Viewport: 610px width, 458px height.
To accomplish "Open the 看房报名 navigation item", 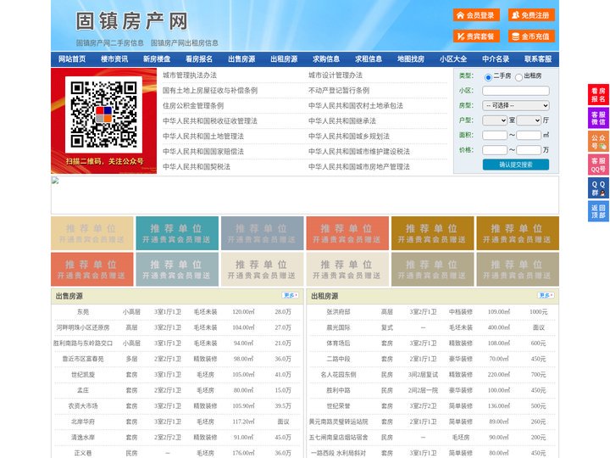I will tap(199, 59).
